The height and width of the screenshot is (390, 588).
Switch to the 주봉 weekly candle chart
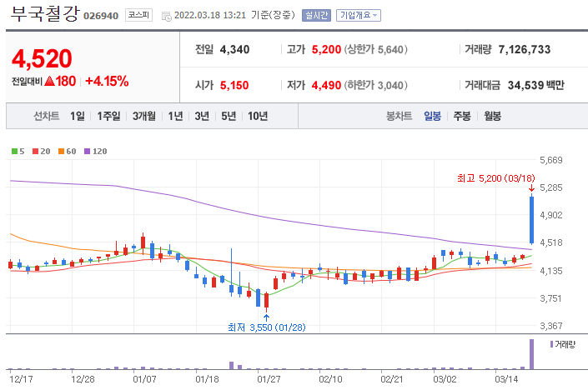462,116
